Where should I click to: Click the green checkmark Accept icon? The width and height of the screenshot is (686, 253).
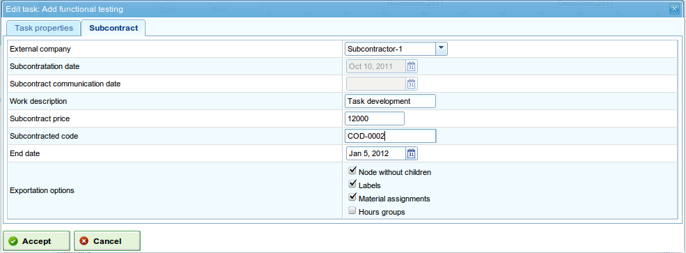pyautogui.click(x=13, y=241)
